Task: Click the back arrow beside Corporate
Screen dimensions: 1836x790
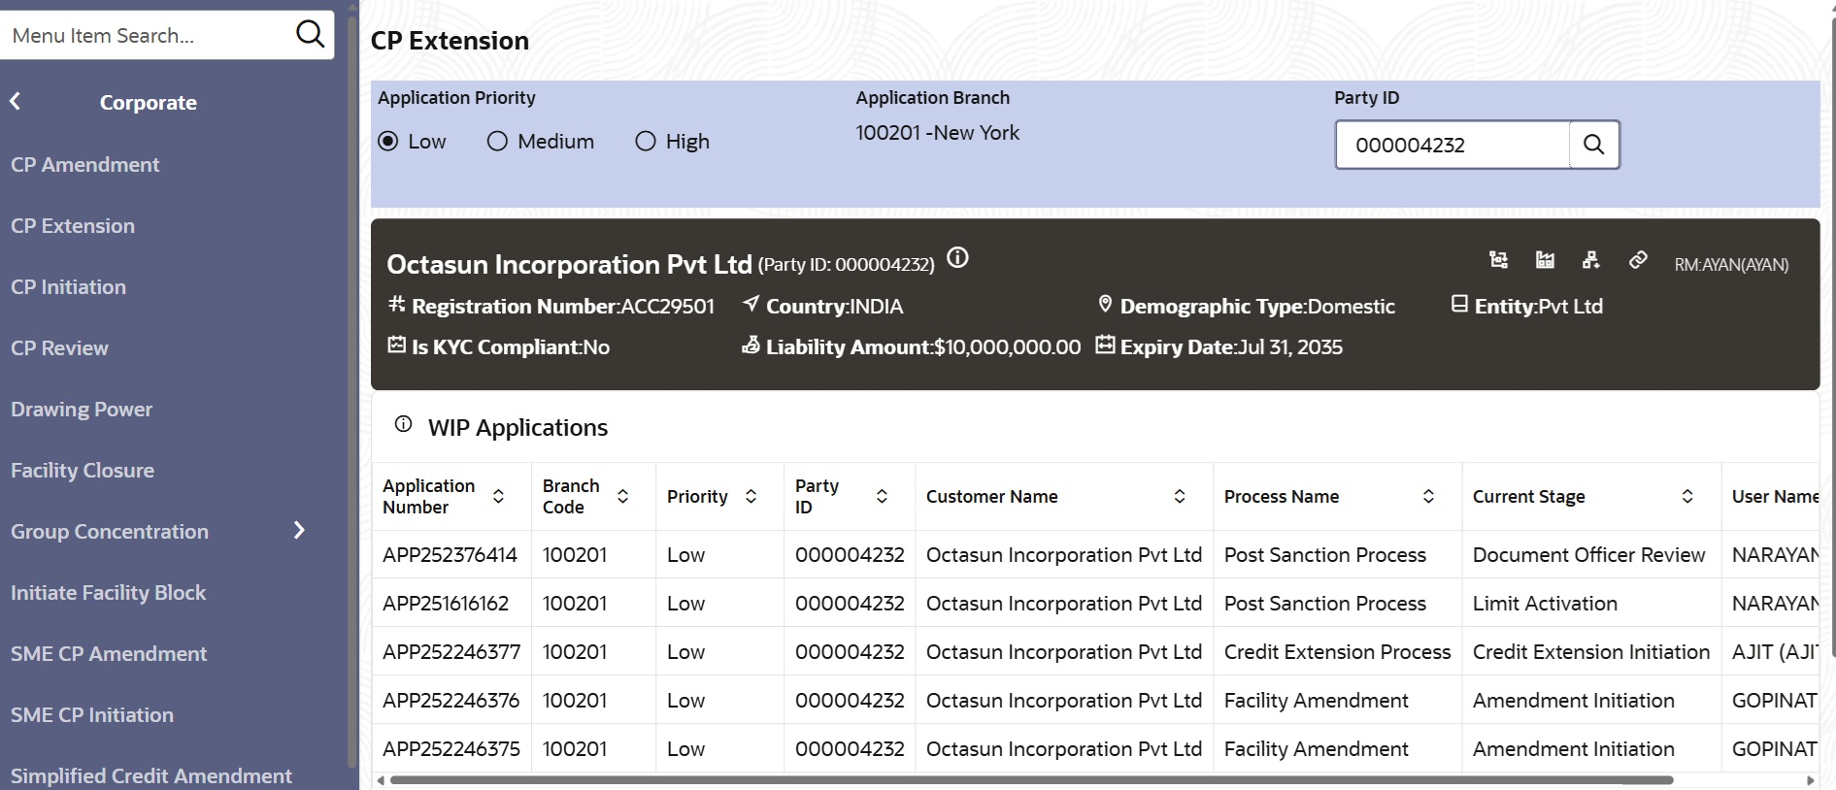Action: tap(16, 101)
